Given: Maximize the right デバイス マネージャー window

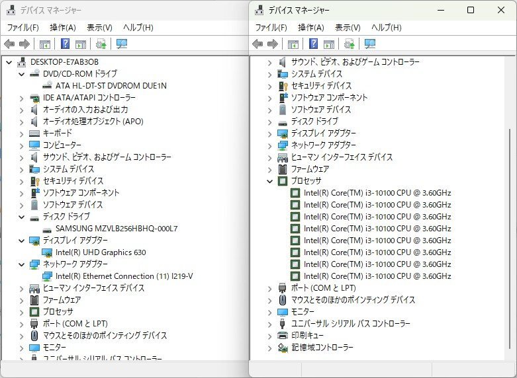Looking at the screenshot, I should coord(471,10).
